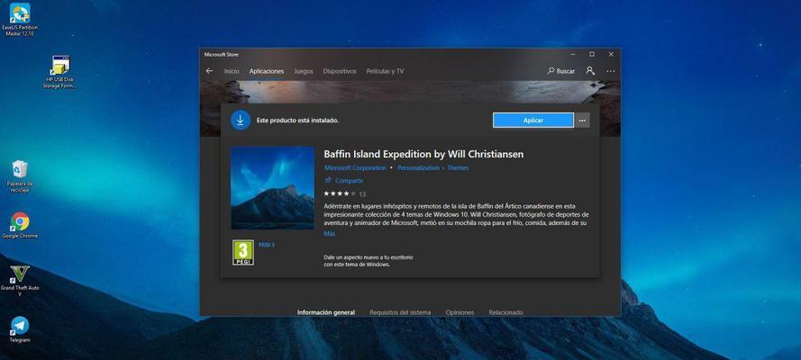
Task: Click the 'Este producto está instalado.' text
Action: (297, 121)
